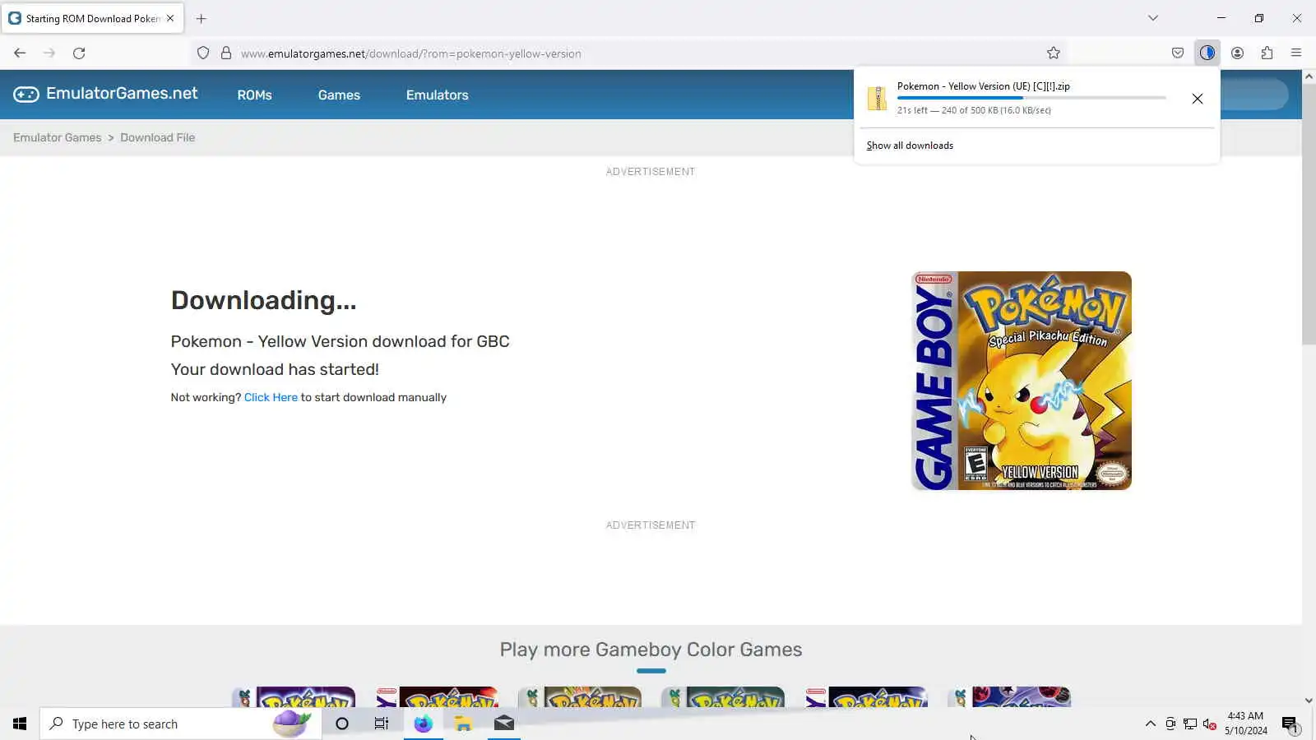Viewport: 1316px width, 740px height.
Task: Click the download progress bar
Action: coord(1031,98)
